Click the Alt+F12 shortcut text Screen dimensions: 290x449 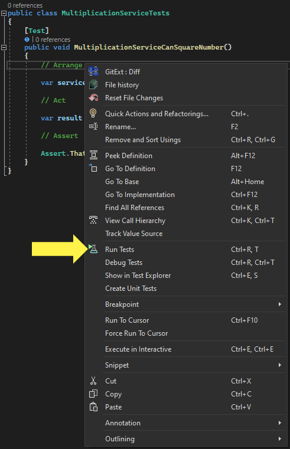[x=243, y=156]
